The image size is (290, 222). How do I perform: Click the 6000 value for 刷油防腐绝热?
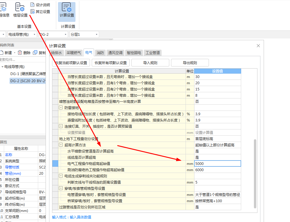click(x=217, y=170)
